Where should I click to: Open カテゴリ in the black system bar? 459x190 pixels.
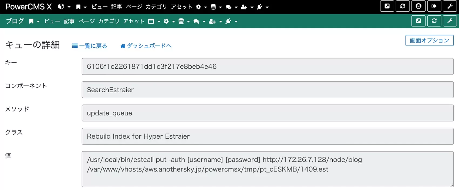point(156,7)
